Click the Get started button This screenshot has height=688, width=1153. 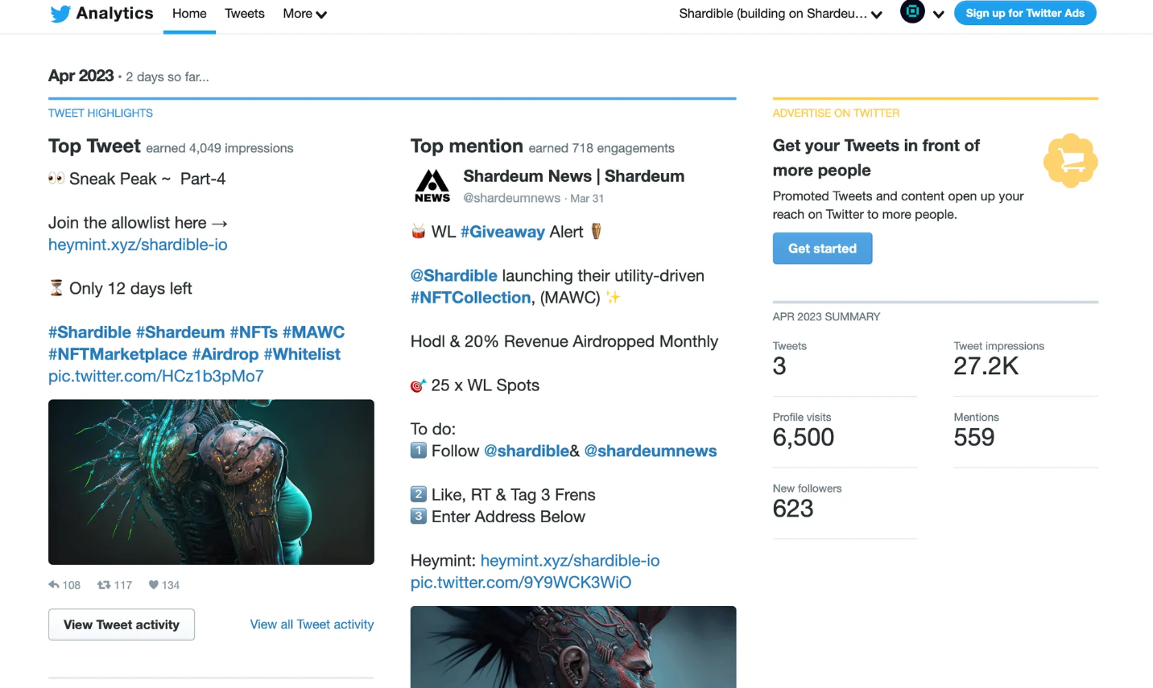pyautogui.click(x=822, y=249)
